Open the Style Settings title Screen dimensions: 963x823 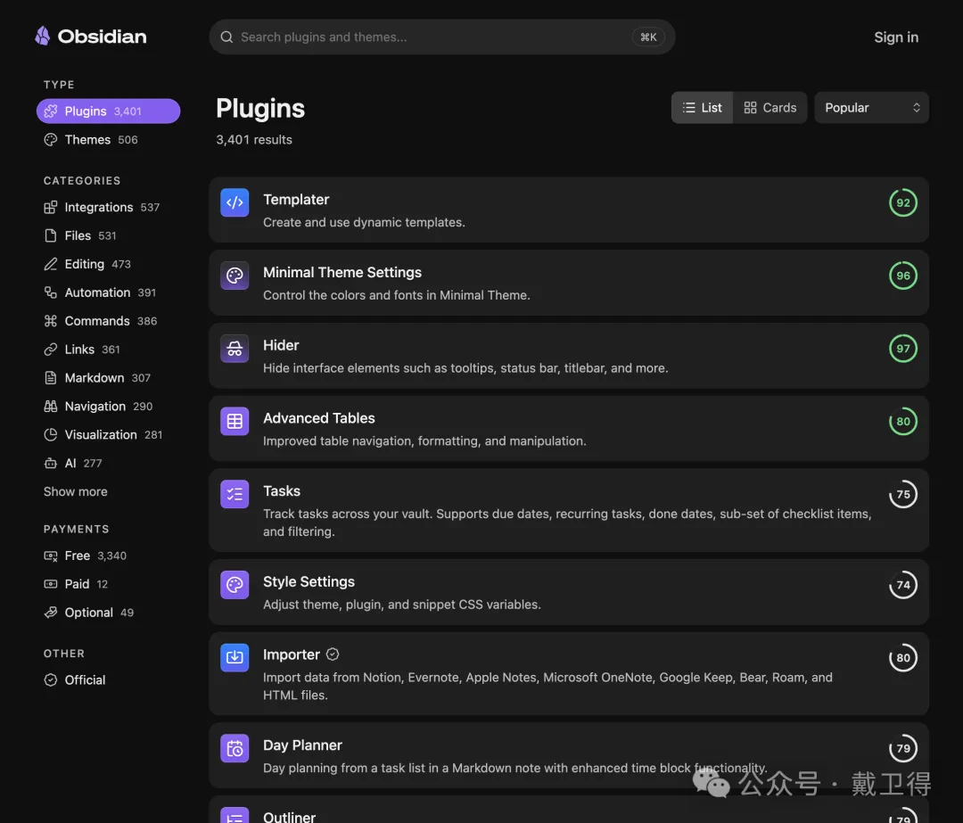pos(309,582)
